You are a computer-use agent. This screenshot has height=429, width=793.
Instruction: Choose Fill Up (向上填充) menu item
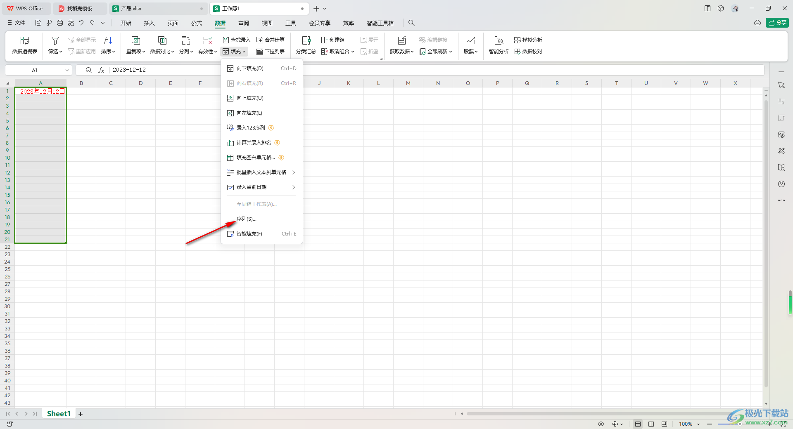pos(261,98)
